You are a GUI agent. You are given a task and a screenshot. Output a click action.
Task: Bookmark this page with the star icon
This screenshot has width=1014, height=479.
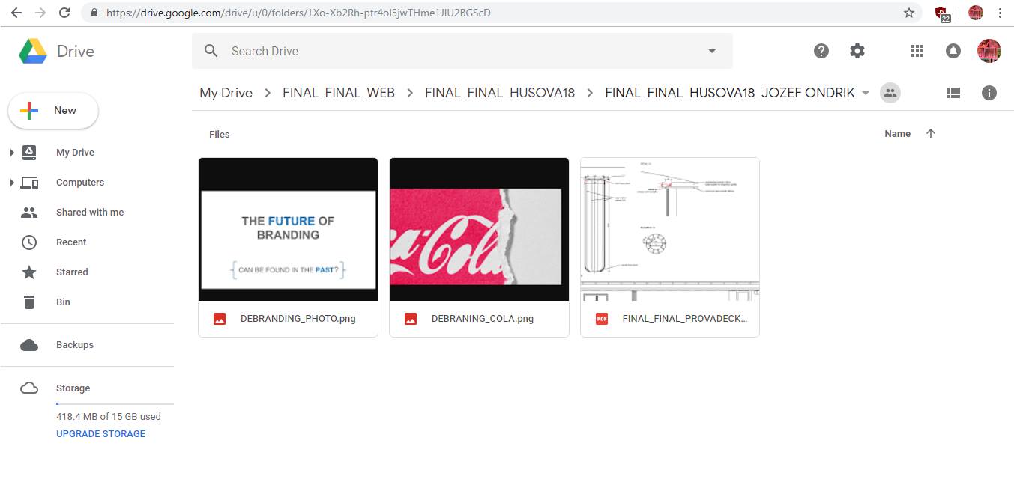[x=909, y=13]
